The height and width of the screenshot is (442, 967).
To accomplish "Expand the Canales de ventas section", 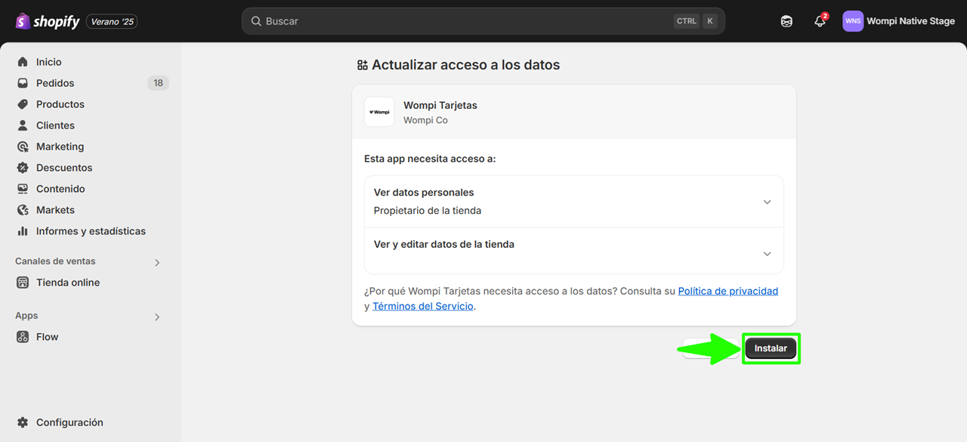I will 157,262.
